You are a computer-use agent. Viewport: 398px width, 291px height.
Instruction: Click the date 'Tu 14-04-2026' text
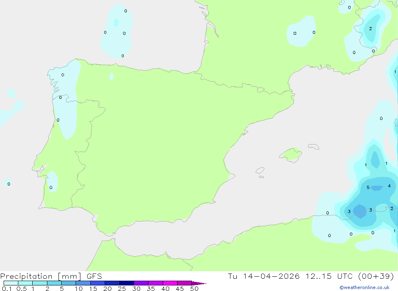click(x=263, y=276)
